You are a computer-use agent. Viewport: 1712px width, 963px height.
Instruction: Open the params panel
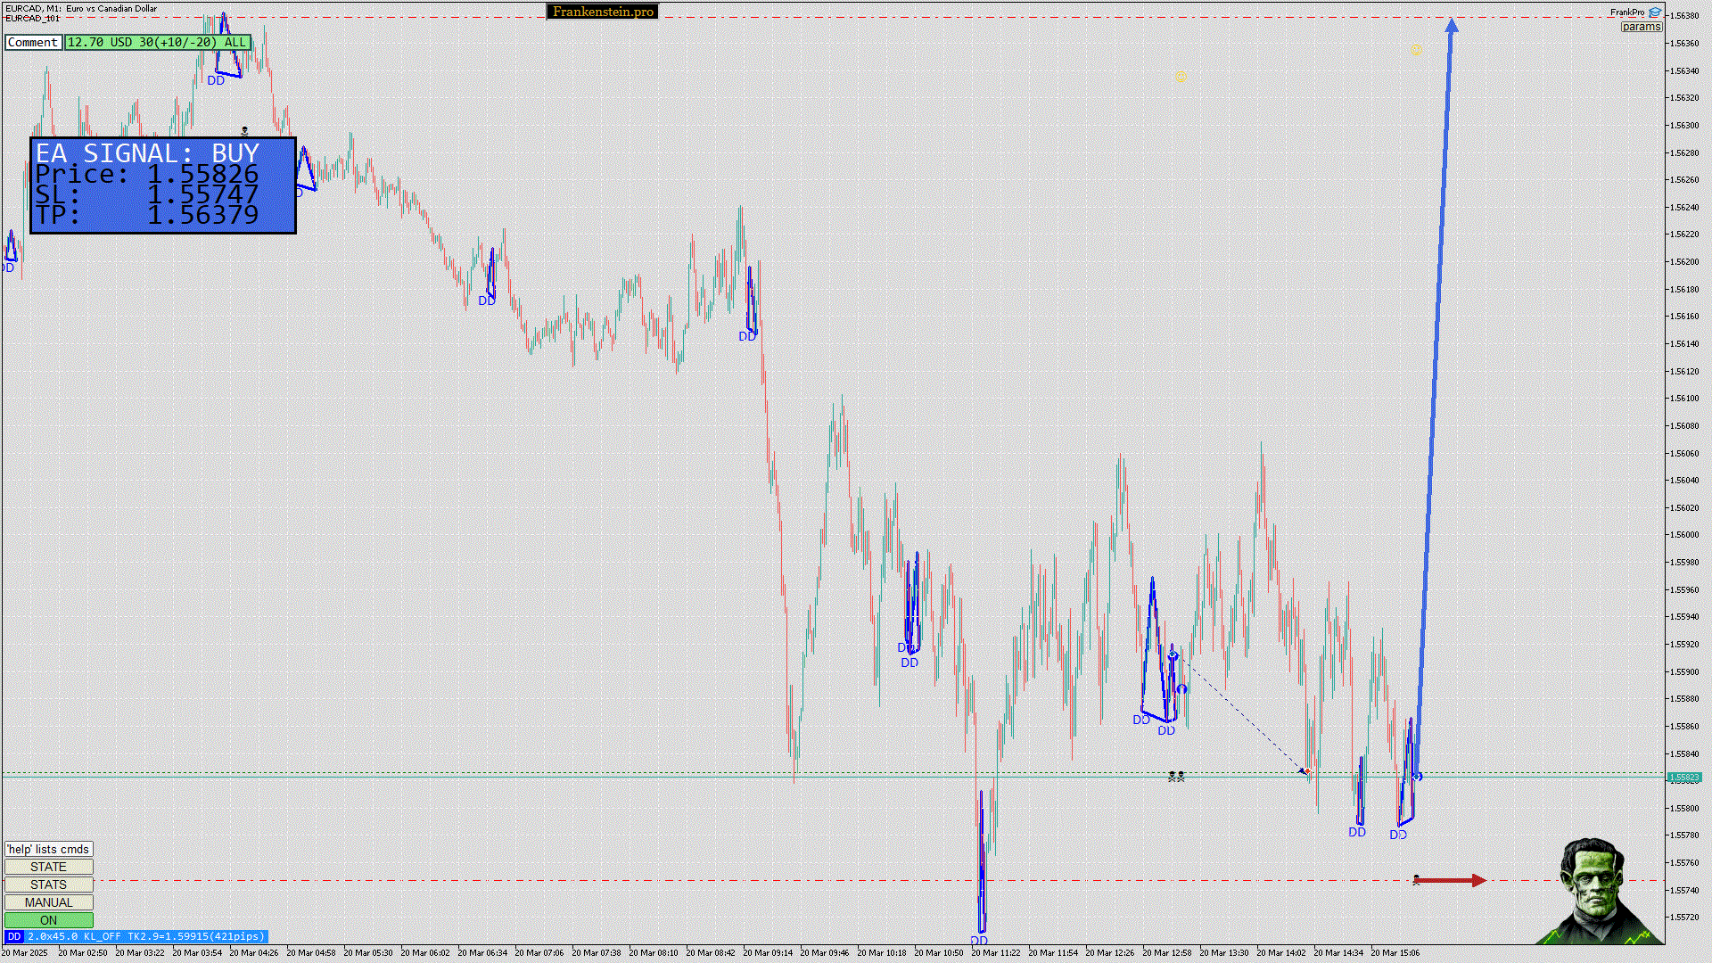[x=1641, y=27]
